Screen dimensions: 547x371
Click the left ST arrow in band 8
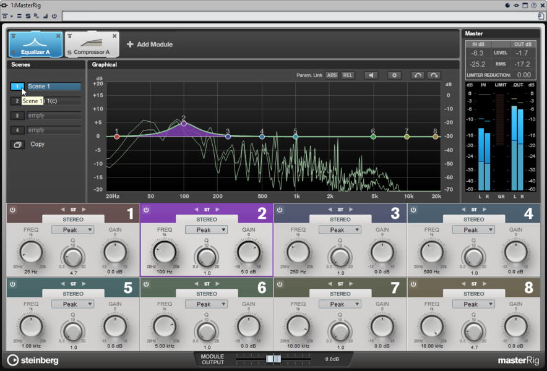pyautogui.click(x=463, y=284)
